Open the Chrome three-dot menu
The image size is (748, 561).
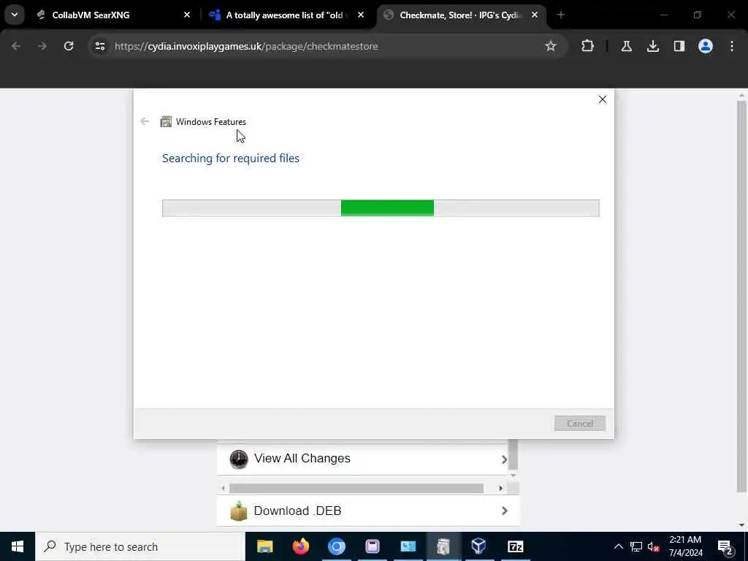click(731, 46)
